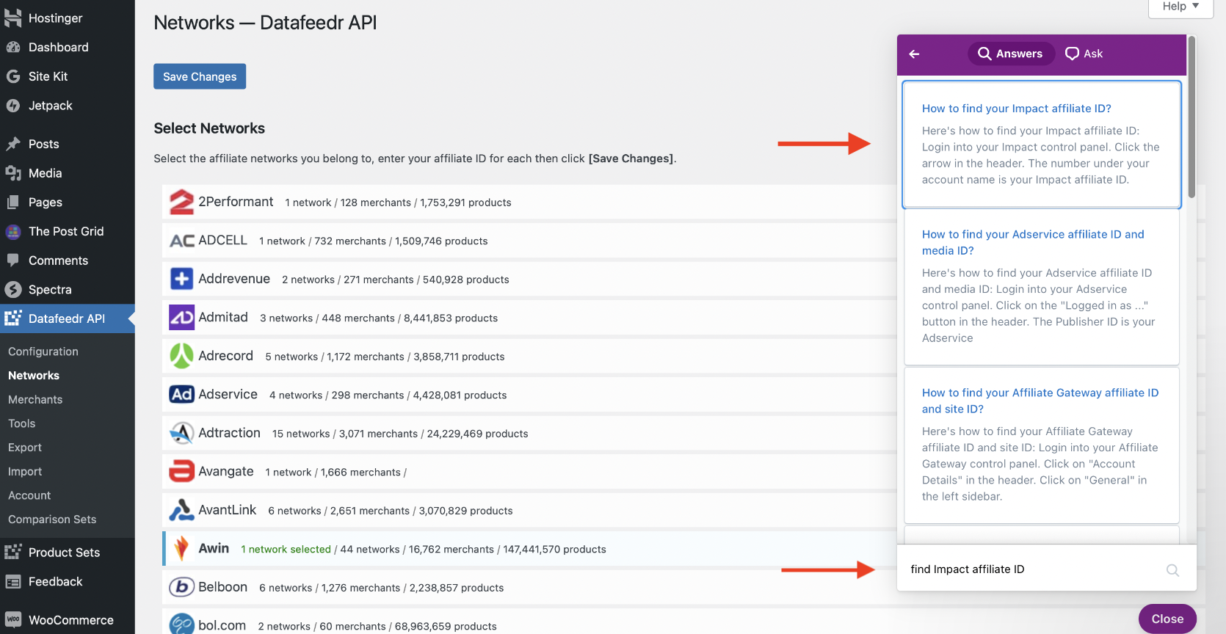The width and height of the screenshot is (1226, 634).
Task: Open the Configuration submenu item
Action: click(43, 351)
